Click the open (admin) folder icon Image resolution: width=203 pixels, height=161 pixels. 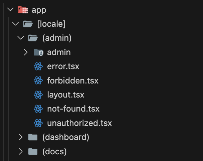[33, 38]
